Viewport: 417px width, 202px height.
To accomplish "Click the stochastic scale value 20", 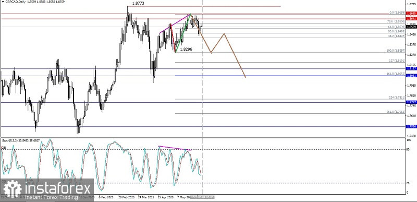I will (408, 183).
